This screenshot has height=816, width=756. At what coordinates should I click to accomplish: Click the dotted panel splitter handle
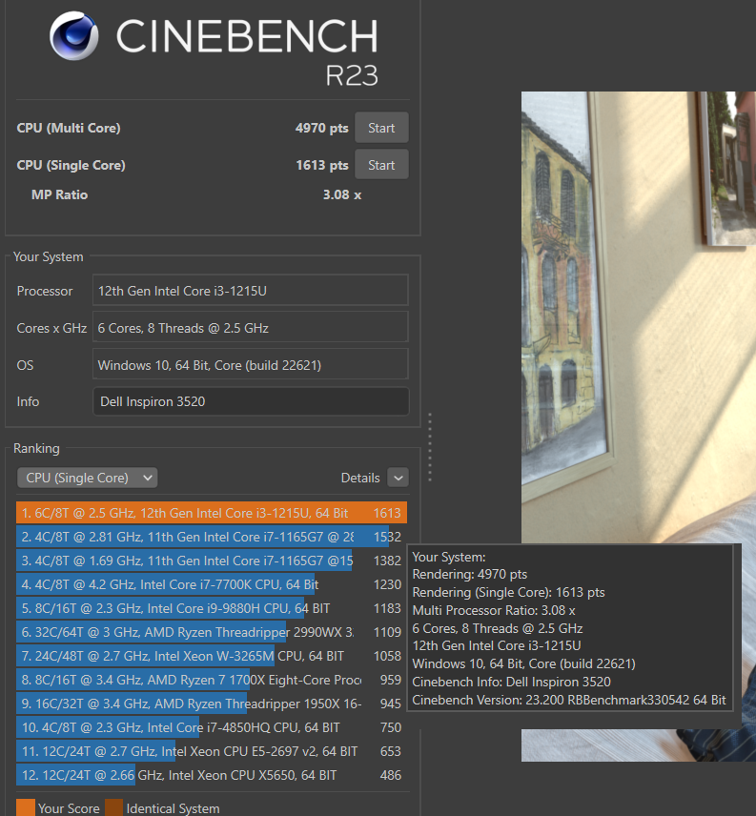430,447
